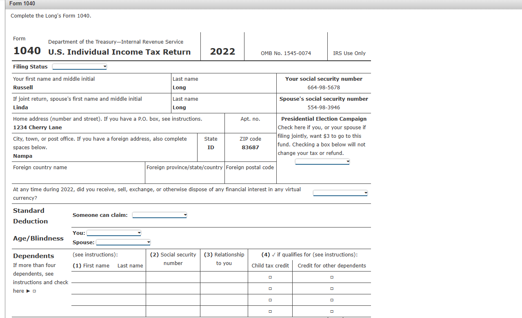Click second dependent's name field
This screenshot has height=318, width=522.
tap(109, 289)
